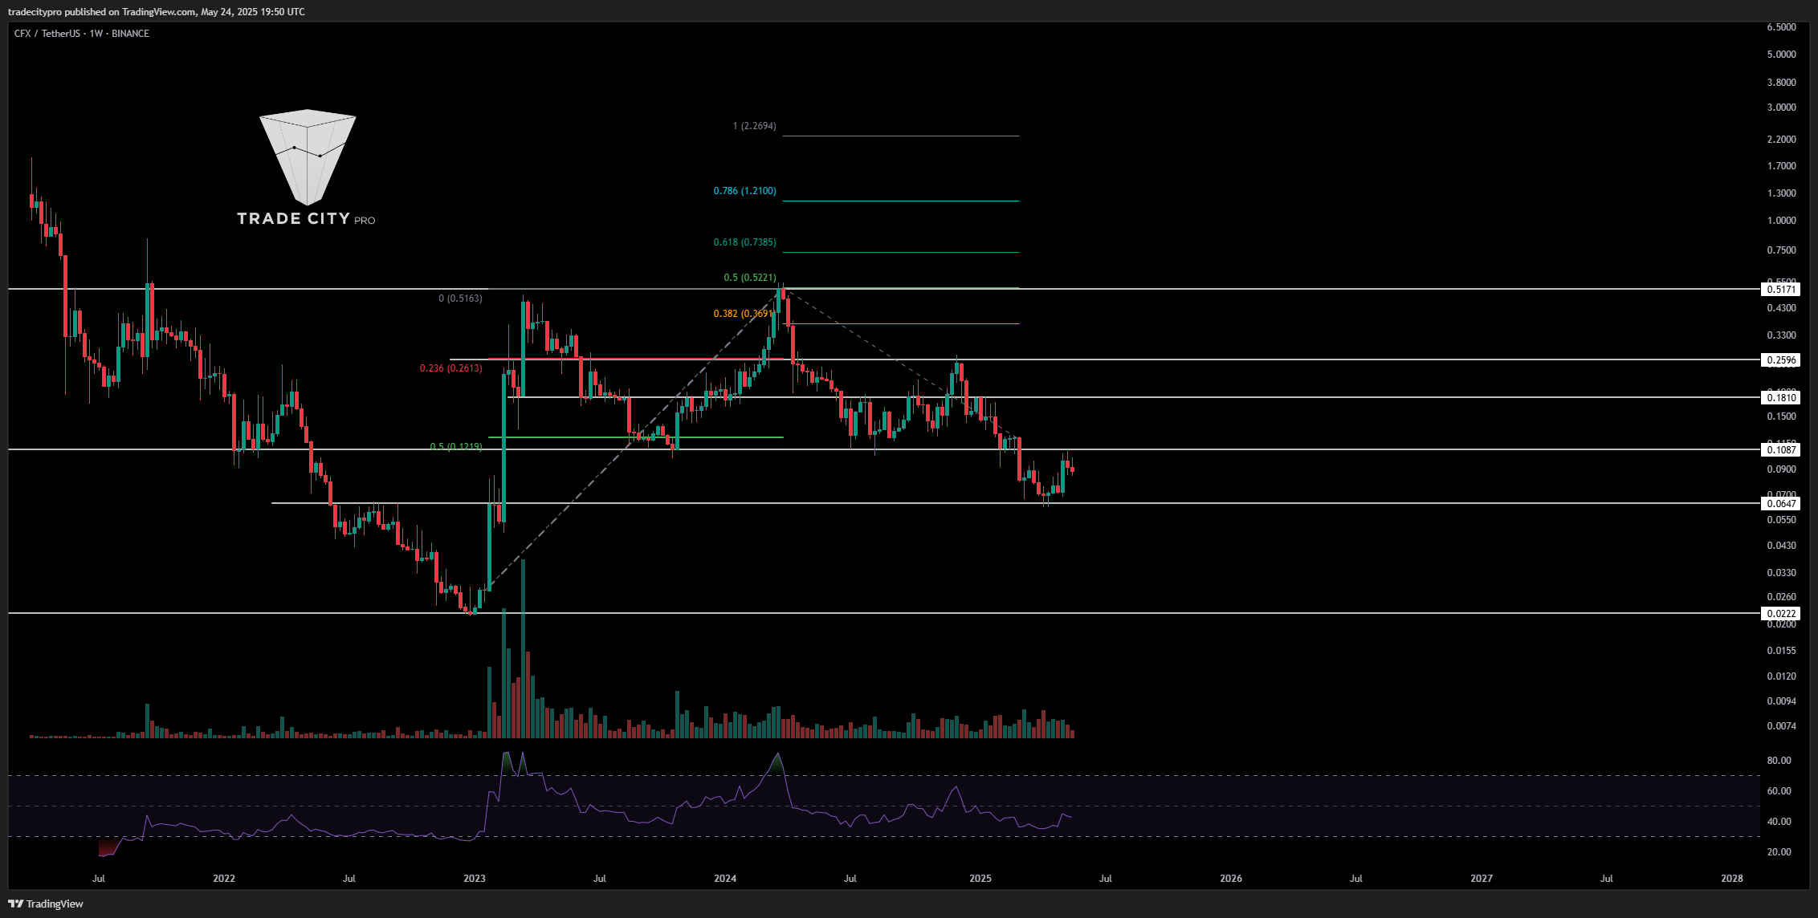Click the Fibonacci 0.618 (0.7385) label
Screen dimensions: 1818x918
pyautogui.click(x=744, y=242)
